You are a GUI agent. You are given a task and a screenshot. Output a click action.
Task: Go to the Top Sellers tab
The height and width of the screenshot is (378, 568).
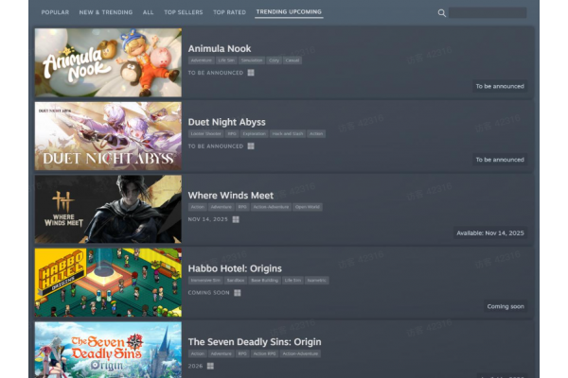pos(184,12)
